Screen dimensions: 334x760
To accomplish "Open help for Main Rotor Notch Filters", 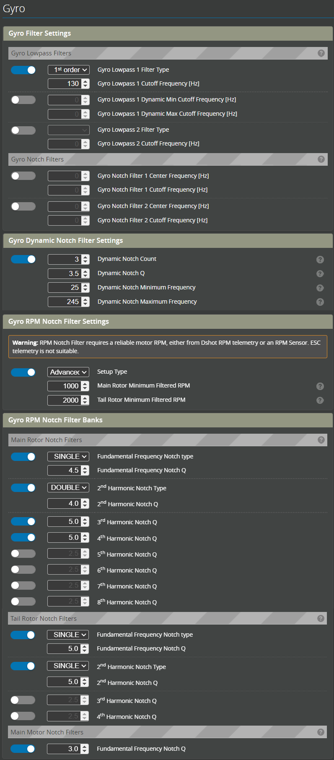I will 321,440.
